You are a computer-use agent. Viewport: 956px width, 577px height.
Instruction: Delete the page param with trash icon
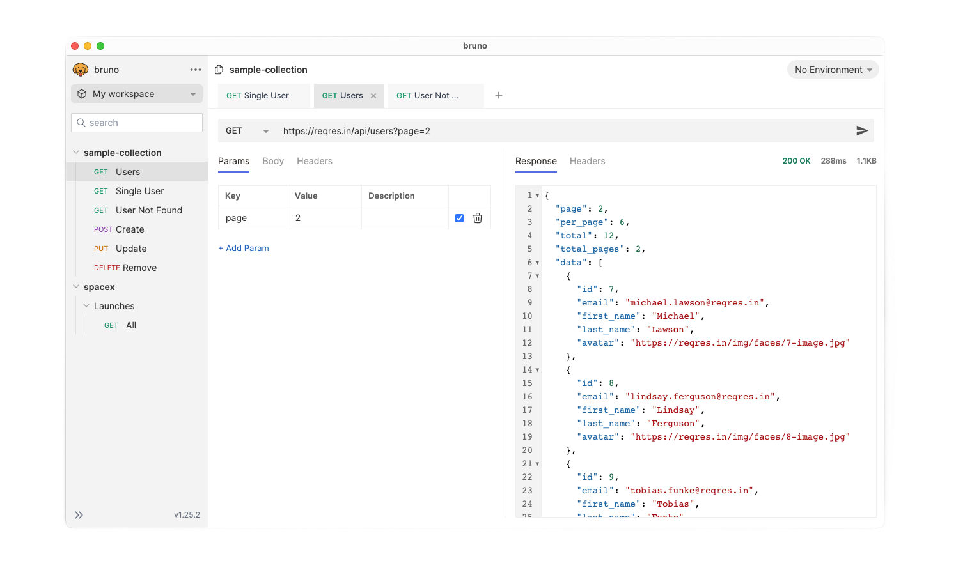[478, 218]
